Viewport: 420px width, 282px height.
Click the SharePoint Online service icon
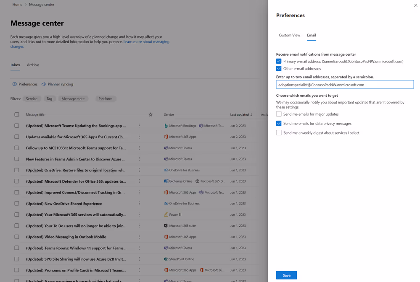click(166, 259)
